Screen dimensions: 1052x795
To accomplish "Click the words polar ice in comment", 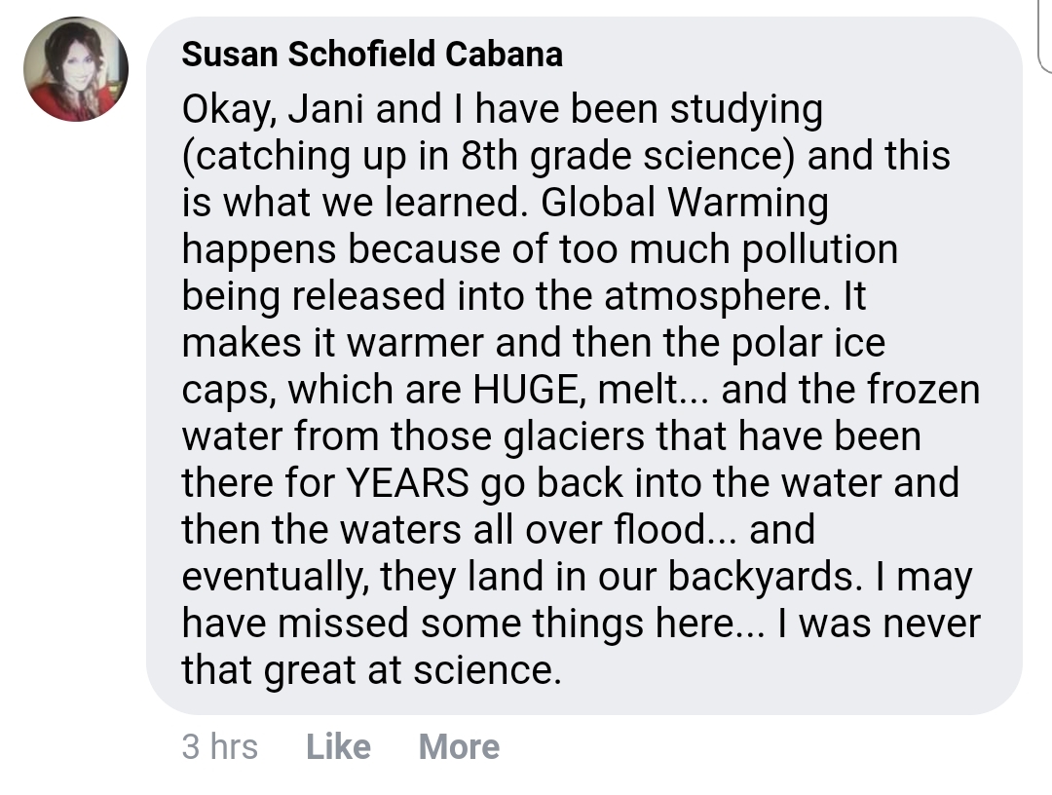I will coord(808,344).
